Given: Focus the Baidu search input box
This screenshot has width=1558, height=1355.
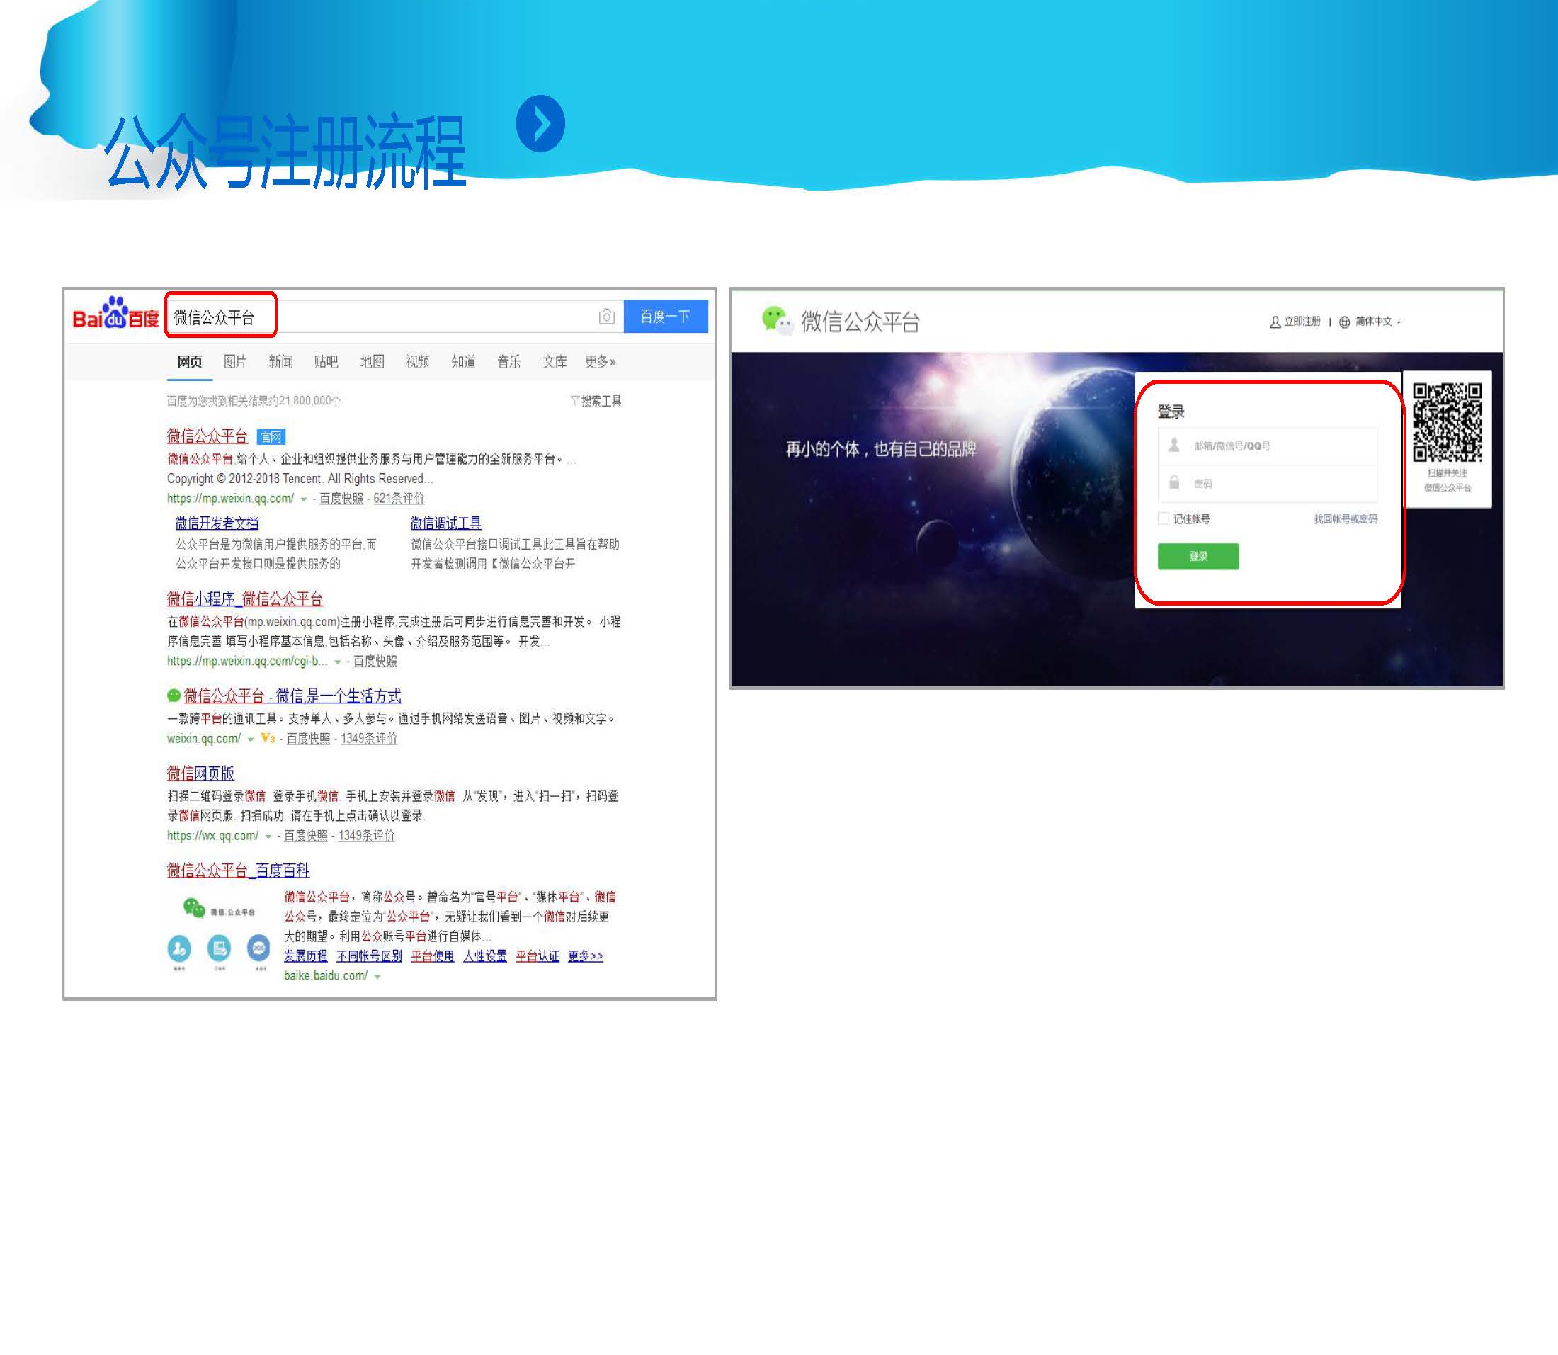Looking at the screenshot, I should click(x=394, y=316).
